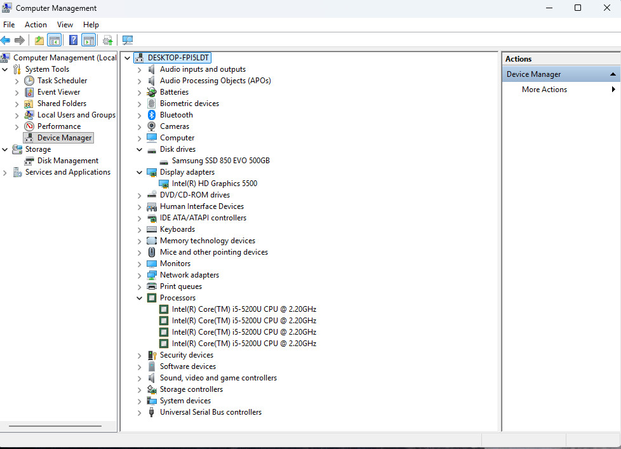The height and width of the screenshot is (449, 621).
Task: Click the Forward arrow toolbar icon
Action: (20, 40)
